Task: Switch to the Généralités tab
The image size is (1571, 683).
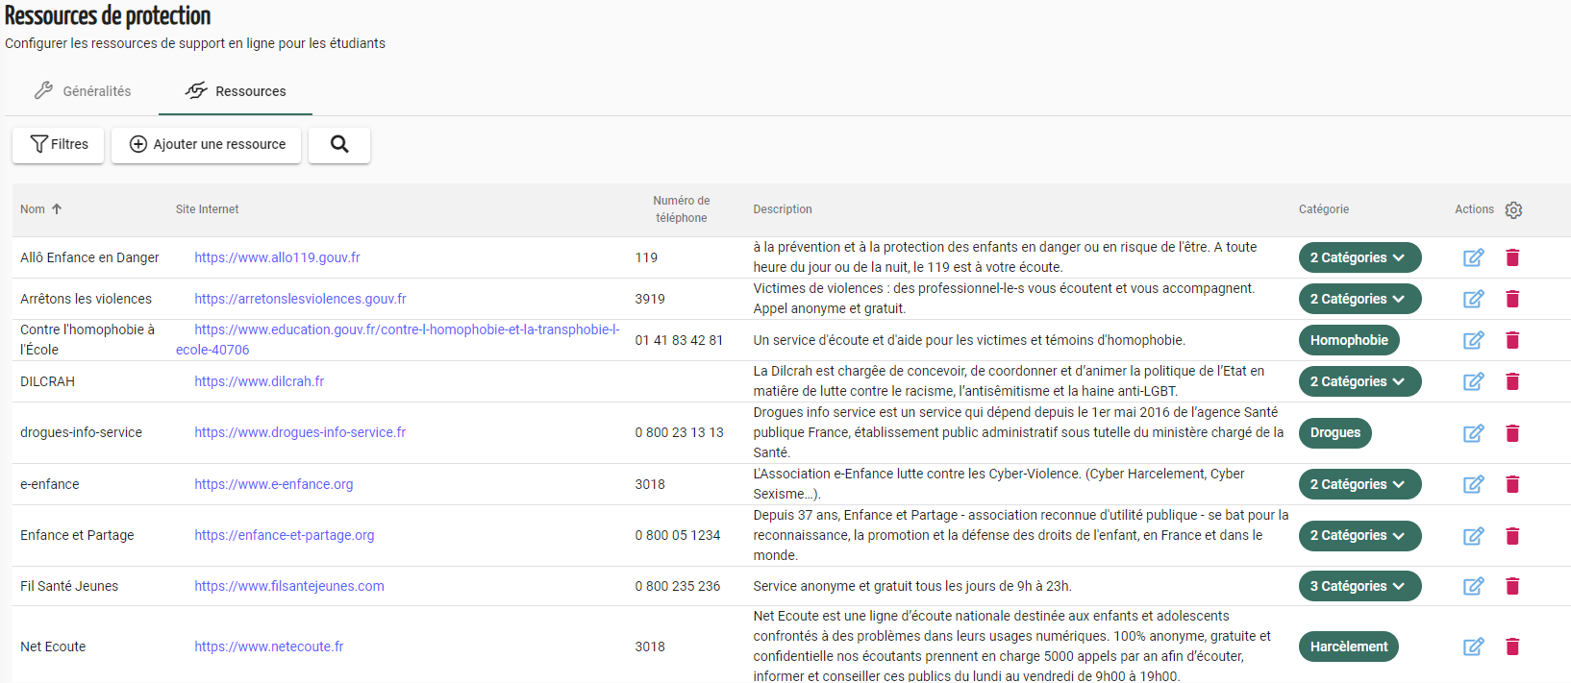Action: click(x=83, y=91)
